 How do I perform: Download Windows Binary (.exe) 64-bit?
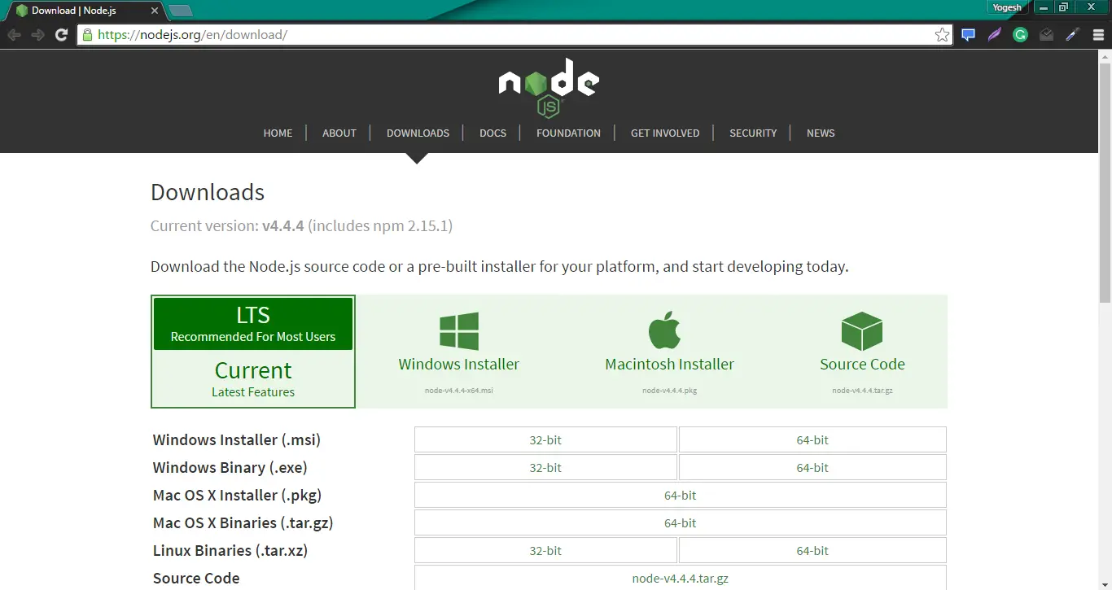(812, 467)
